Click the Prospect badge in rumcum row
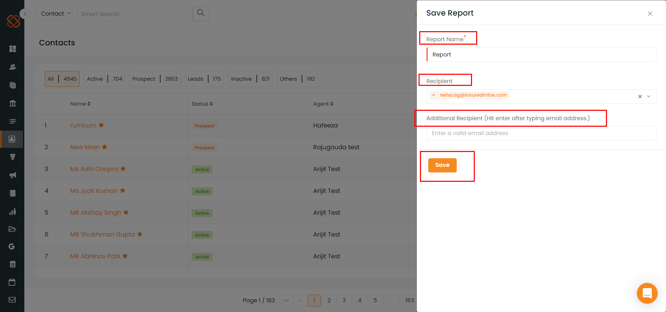This screenshot has height=312, width=666. tap(205, 126)
